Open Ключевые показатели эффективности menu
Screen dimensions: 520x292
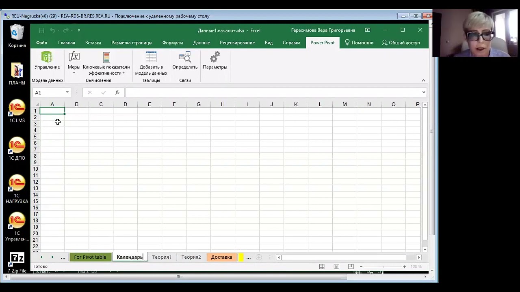pyautogui.click(x=106, y=64)
